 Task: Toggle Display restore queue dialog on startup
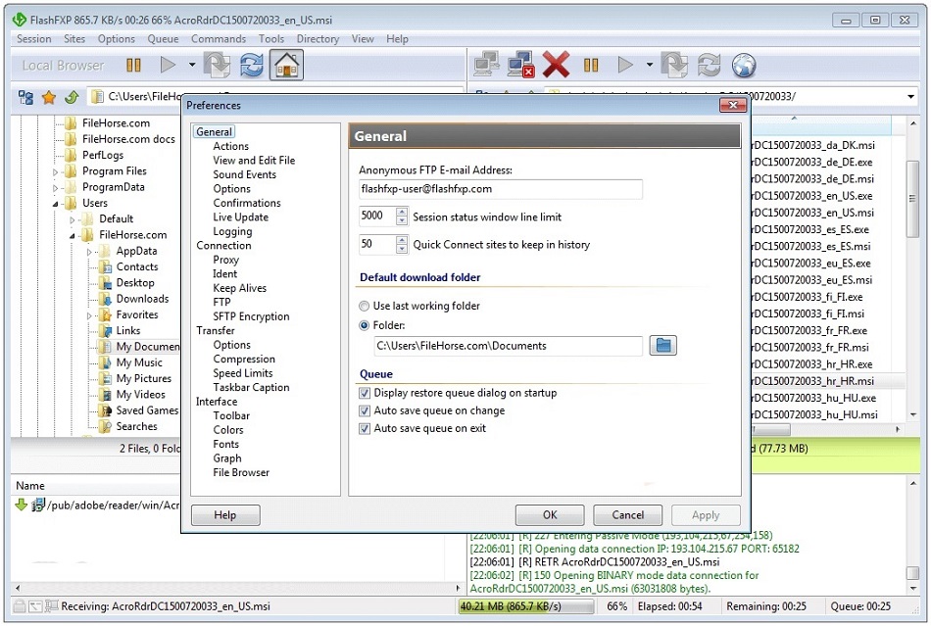click(365, 393)
